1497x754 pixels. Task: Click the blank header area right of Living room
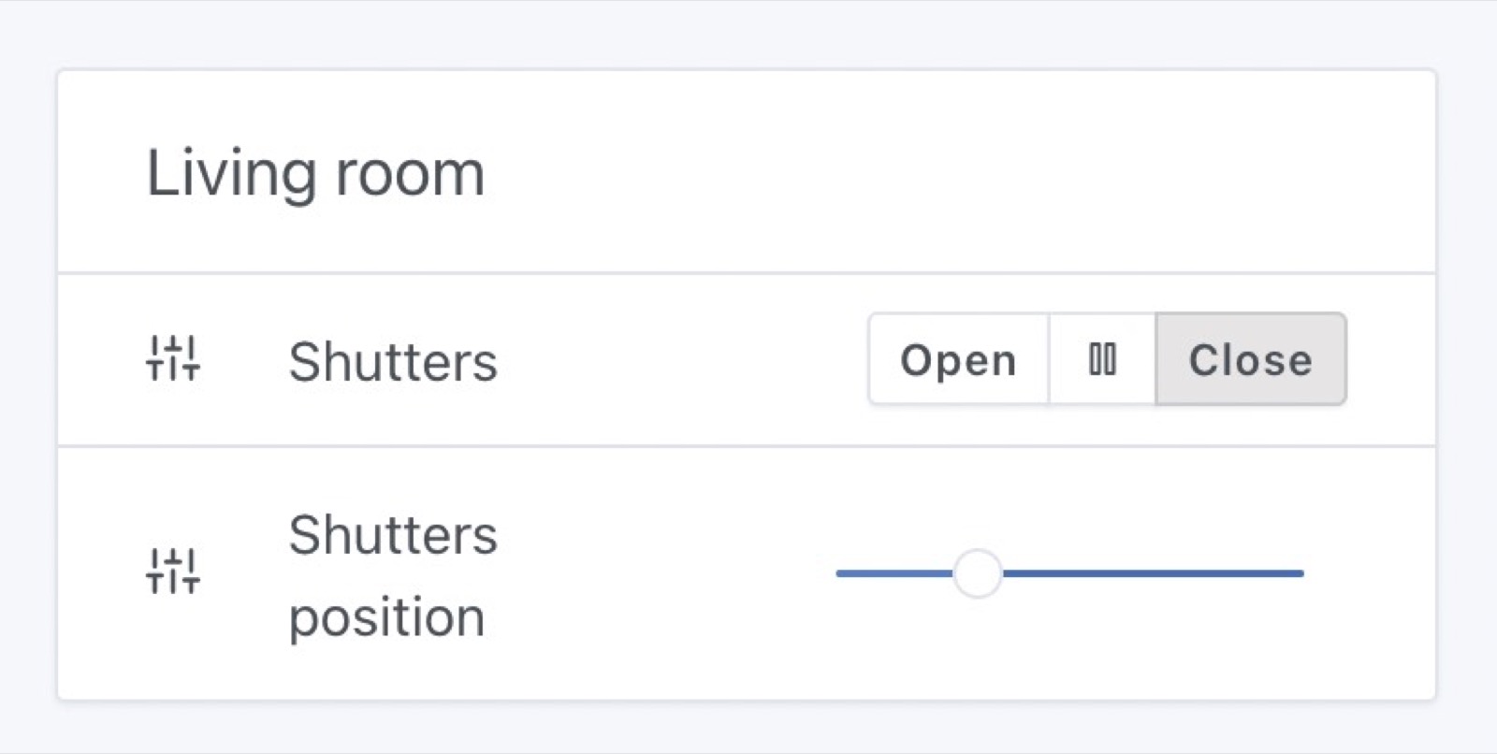click(936, 174)
